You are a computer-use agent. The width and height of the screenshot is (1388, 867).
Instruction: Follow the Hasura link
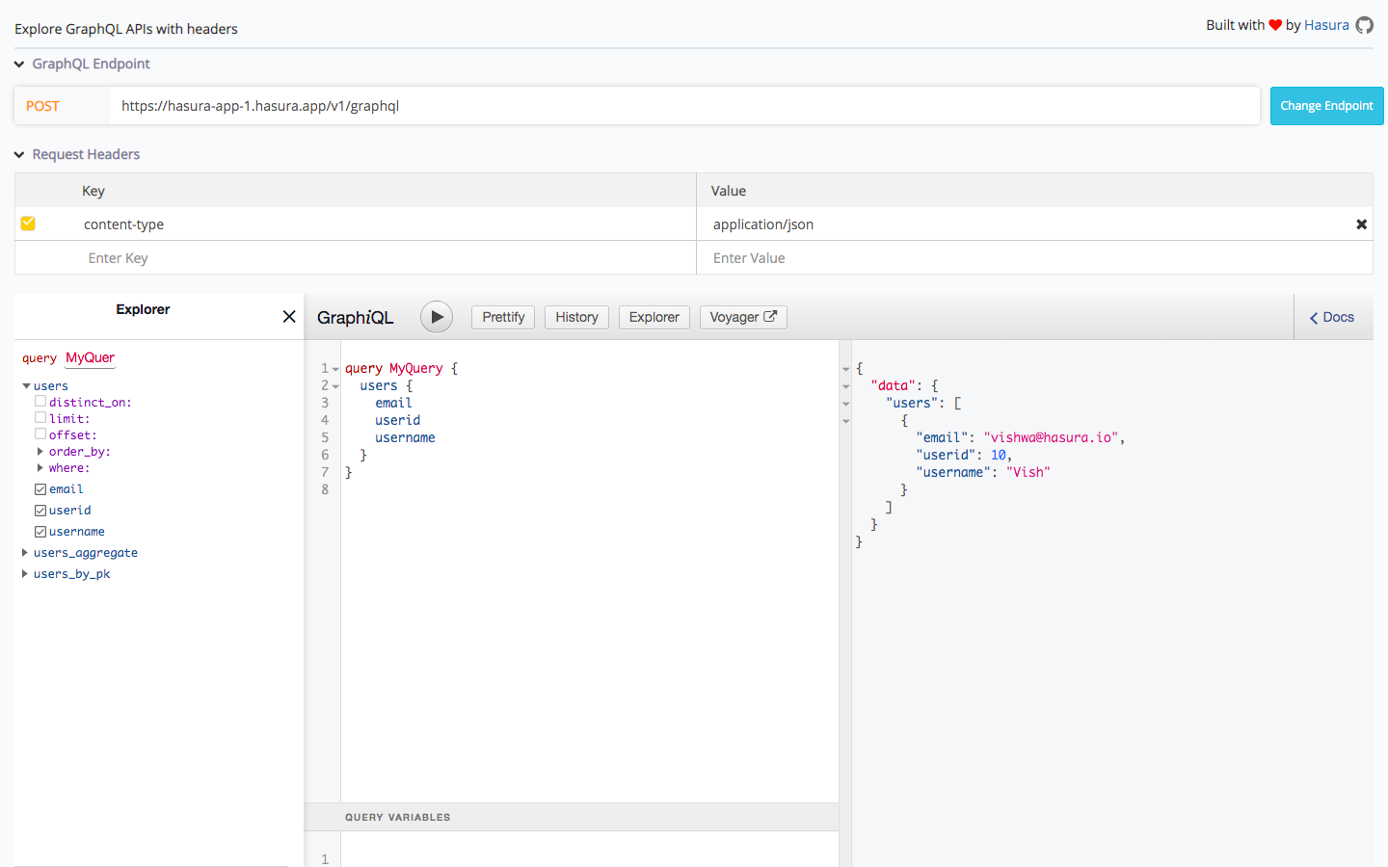[x=1326, y=25]
